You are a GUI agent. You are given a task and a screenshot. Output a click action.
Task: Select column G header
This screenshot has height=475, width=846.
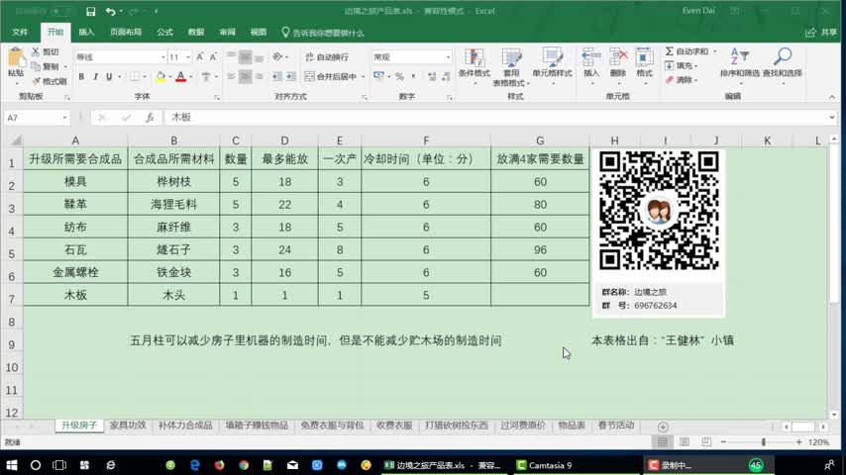[x=540, y=141]
